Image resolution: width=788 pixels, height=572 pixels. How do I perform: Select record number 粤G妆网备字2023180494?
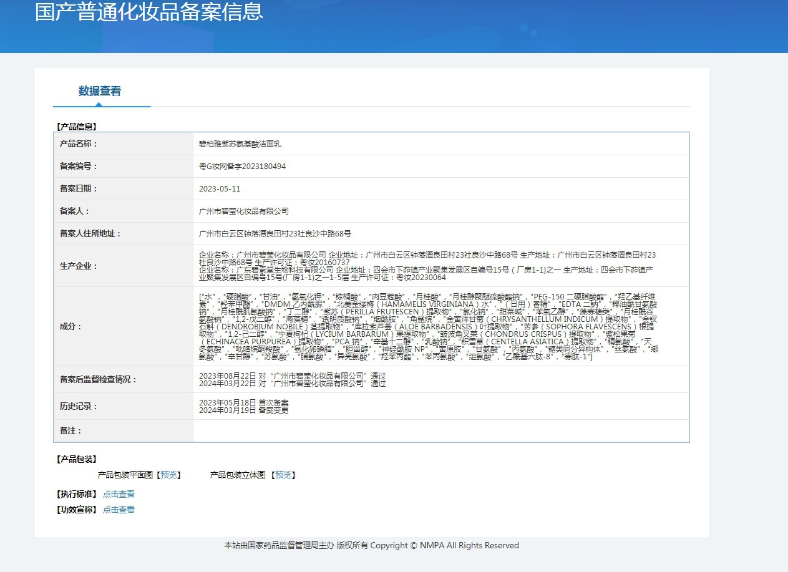tap(242, 167)
